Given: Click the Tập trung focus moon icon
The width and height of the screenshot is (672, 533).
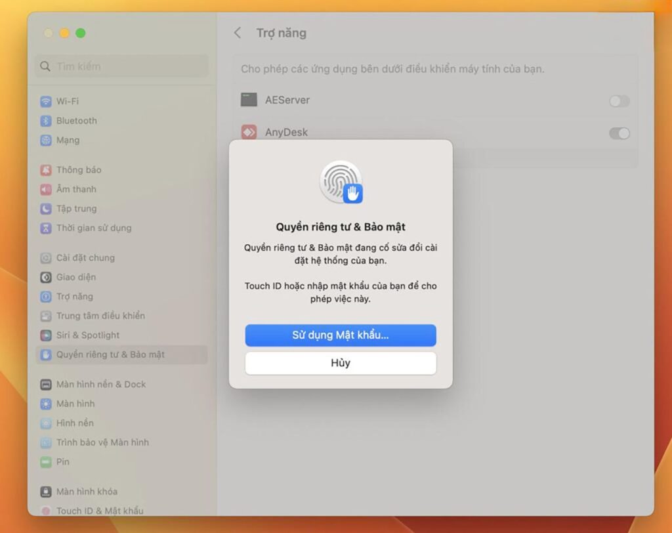Looking at the screenshot, I should pos(45,208).
